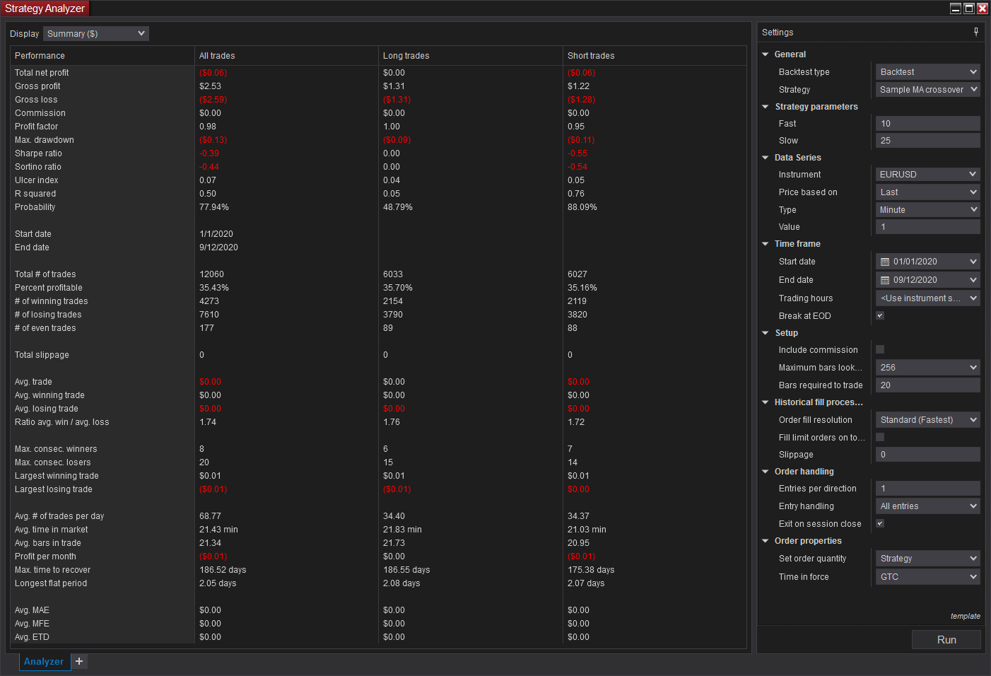Open the Trading hours dropdown
The width and height of the screenshot is (991, 676).
pos(928,298)
